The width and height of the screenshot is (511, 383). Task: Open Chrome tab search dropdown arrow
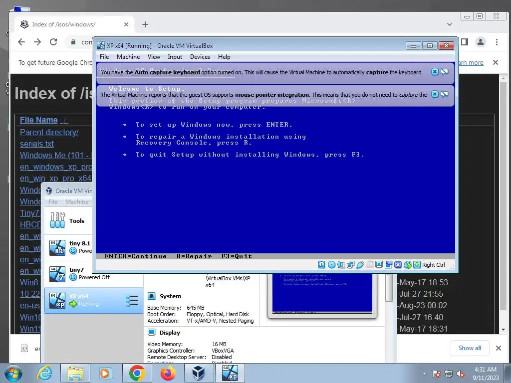click(x=450, y=24)
